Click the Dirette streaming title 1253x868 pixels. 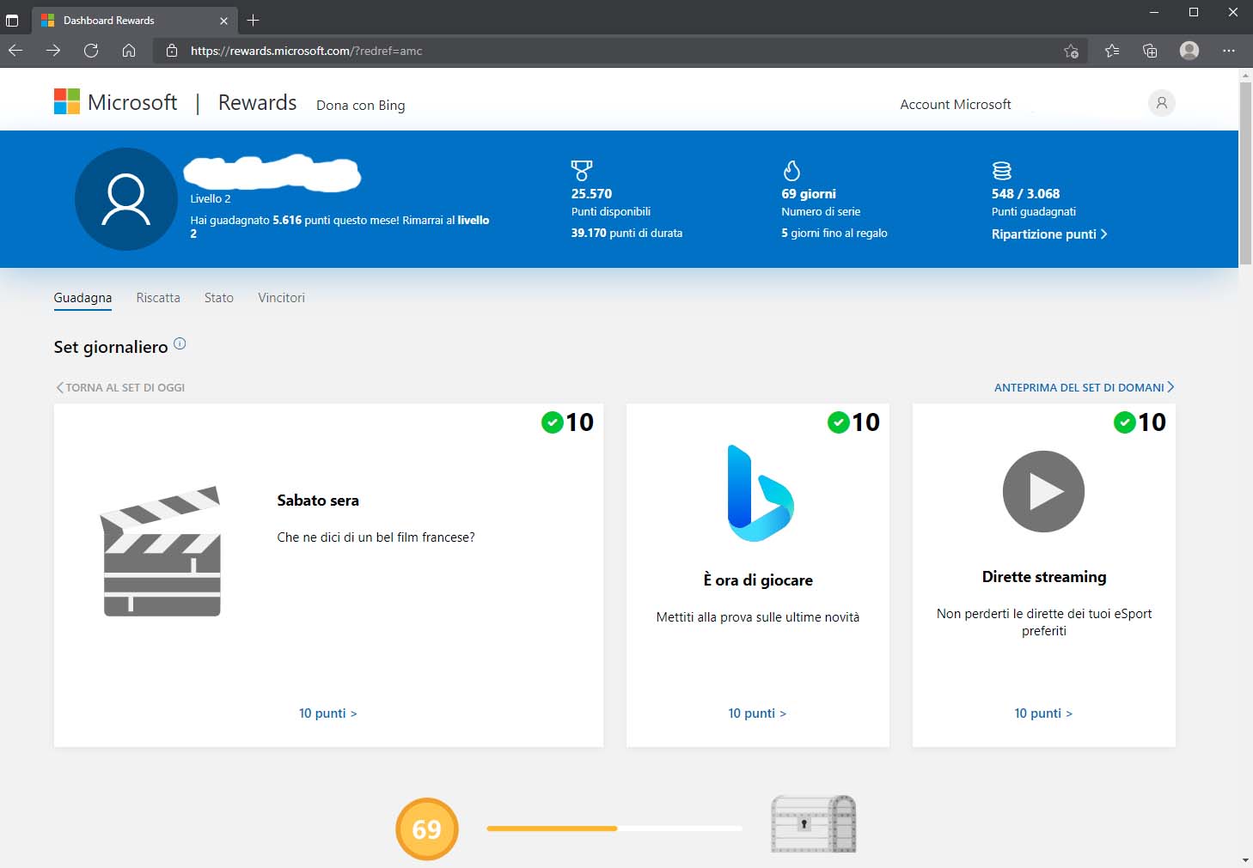1044,577
